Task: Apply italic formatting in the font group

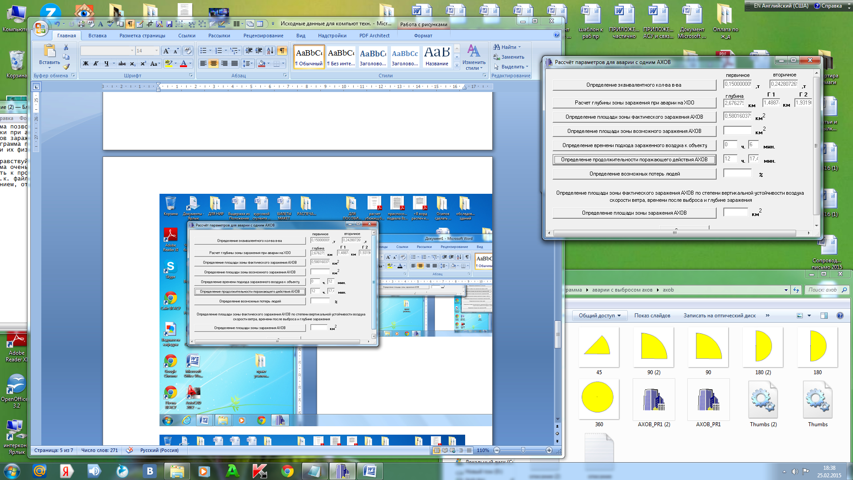Action: pos(96,64)
